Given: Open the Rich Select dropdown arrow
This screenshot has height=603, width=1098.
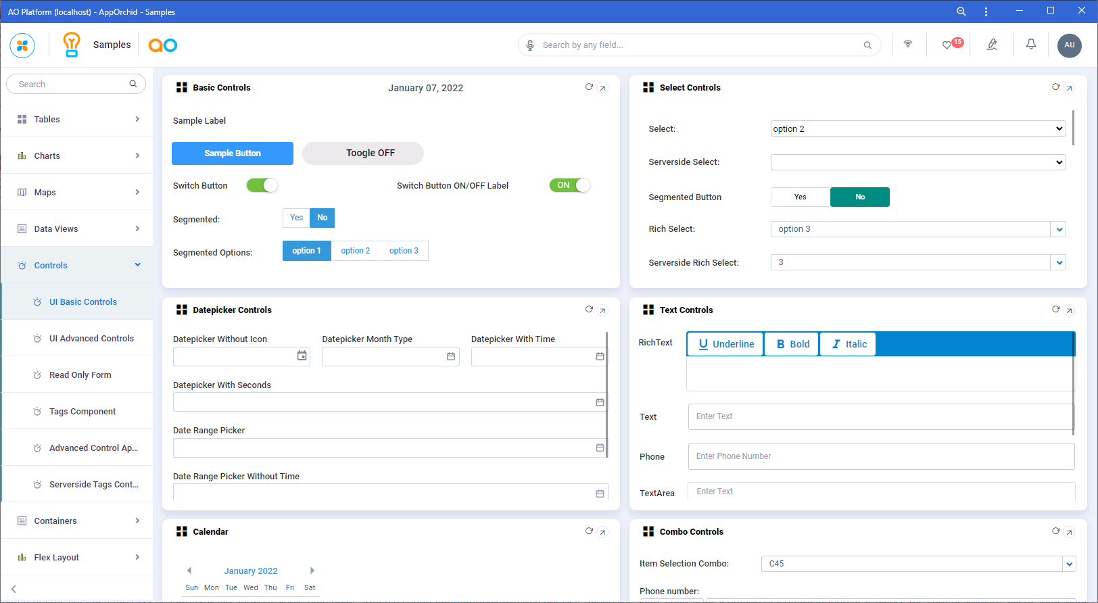Looking at the screenshot, I should (x=1059, y=230).
